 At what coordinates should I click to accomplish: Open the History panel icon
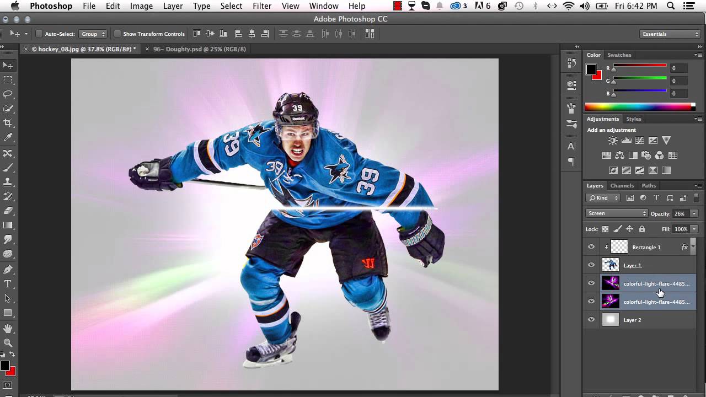point(571,63)
